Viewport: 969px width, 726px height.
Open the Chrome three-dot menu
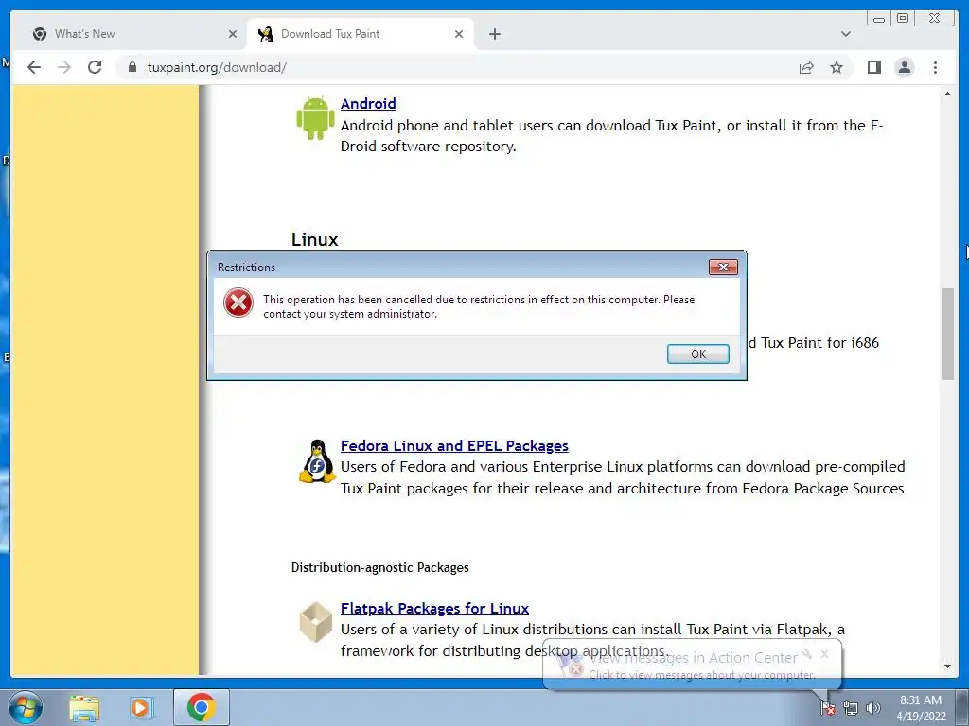coord(935,67)
